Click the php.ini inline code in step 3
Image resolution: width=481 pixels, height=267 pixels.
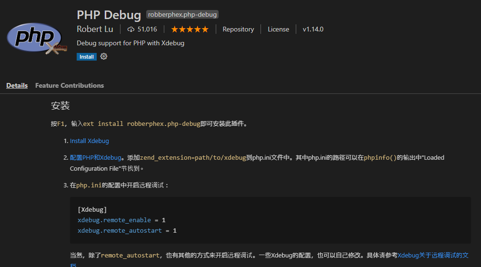(89, 185)
